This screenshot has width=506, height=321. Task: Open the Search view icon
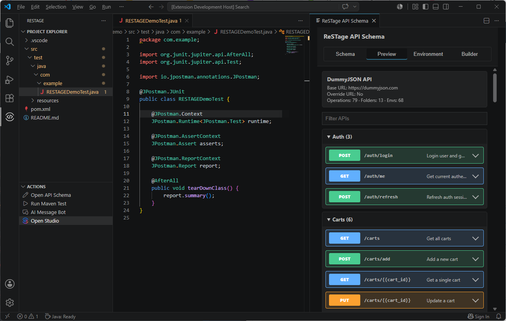click(9, 41)
